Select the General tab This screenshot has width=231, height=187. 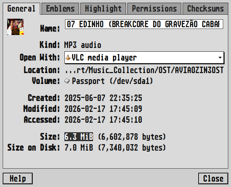point(21,8)
